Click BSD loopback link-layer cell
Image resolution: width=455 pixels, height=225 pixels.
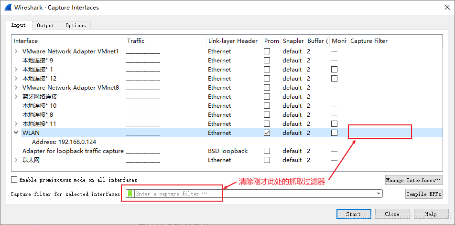[228, 151]
